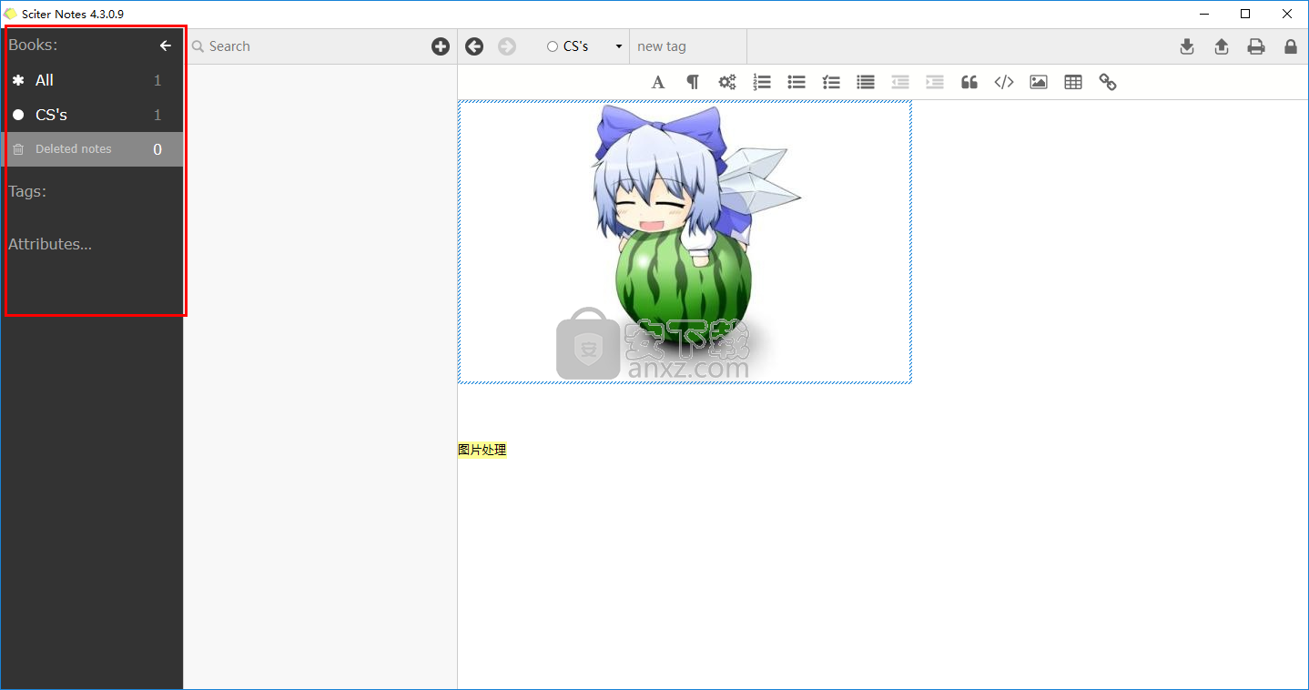Select the All books entry
1309x690 pixels.
(92, 80)
